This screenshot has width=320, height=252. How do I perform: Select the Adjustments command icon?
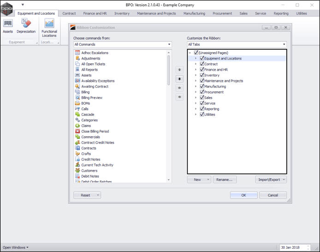(77, 58)
